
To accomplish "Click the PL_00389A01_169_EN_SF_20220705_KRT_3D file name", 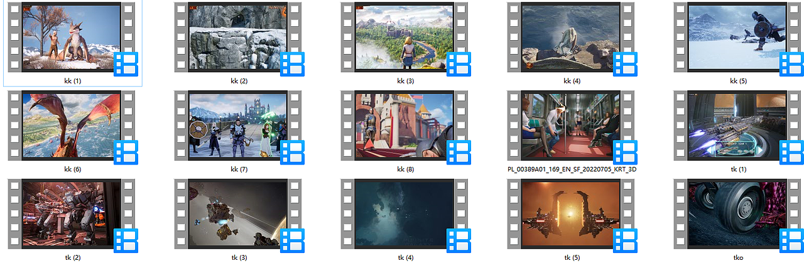I will tap(572, 169).
